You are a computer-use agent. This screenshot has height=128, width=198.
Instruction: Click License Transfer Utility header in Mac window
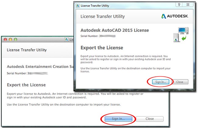click(x=27, y=50)
